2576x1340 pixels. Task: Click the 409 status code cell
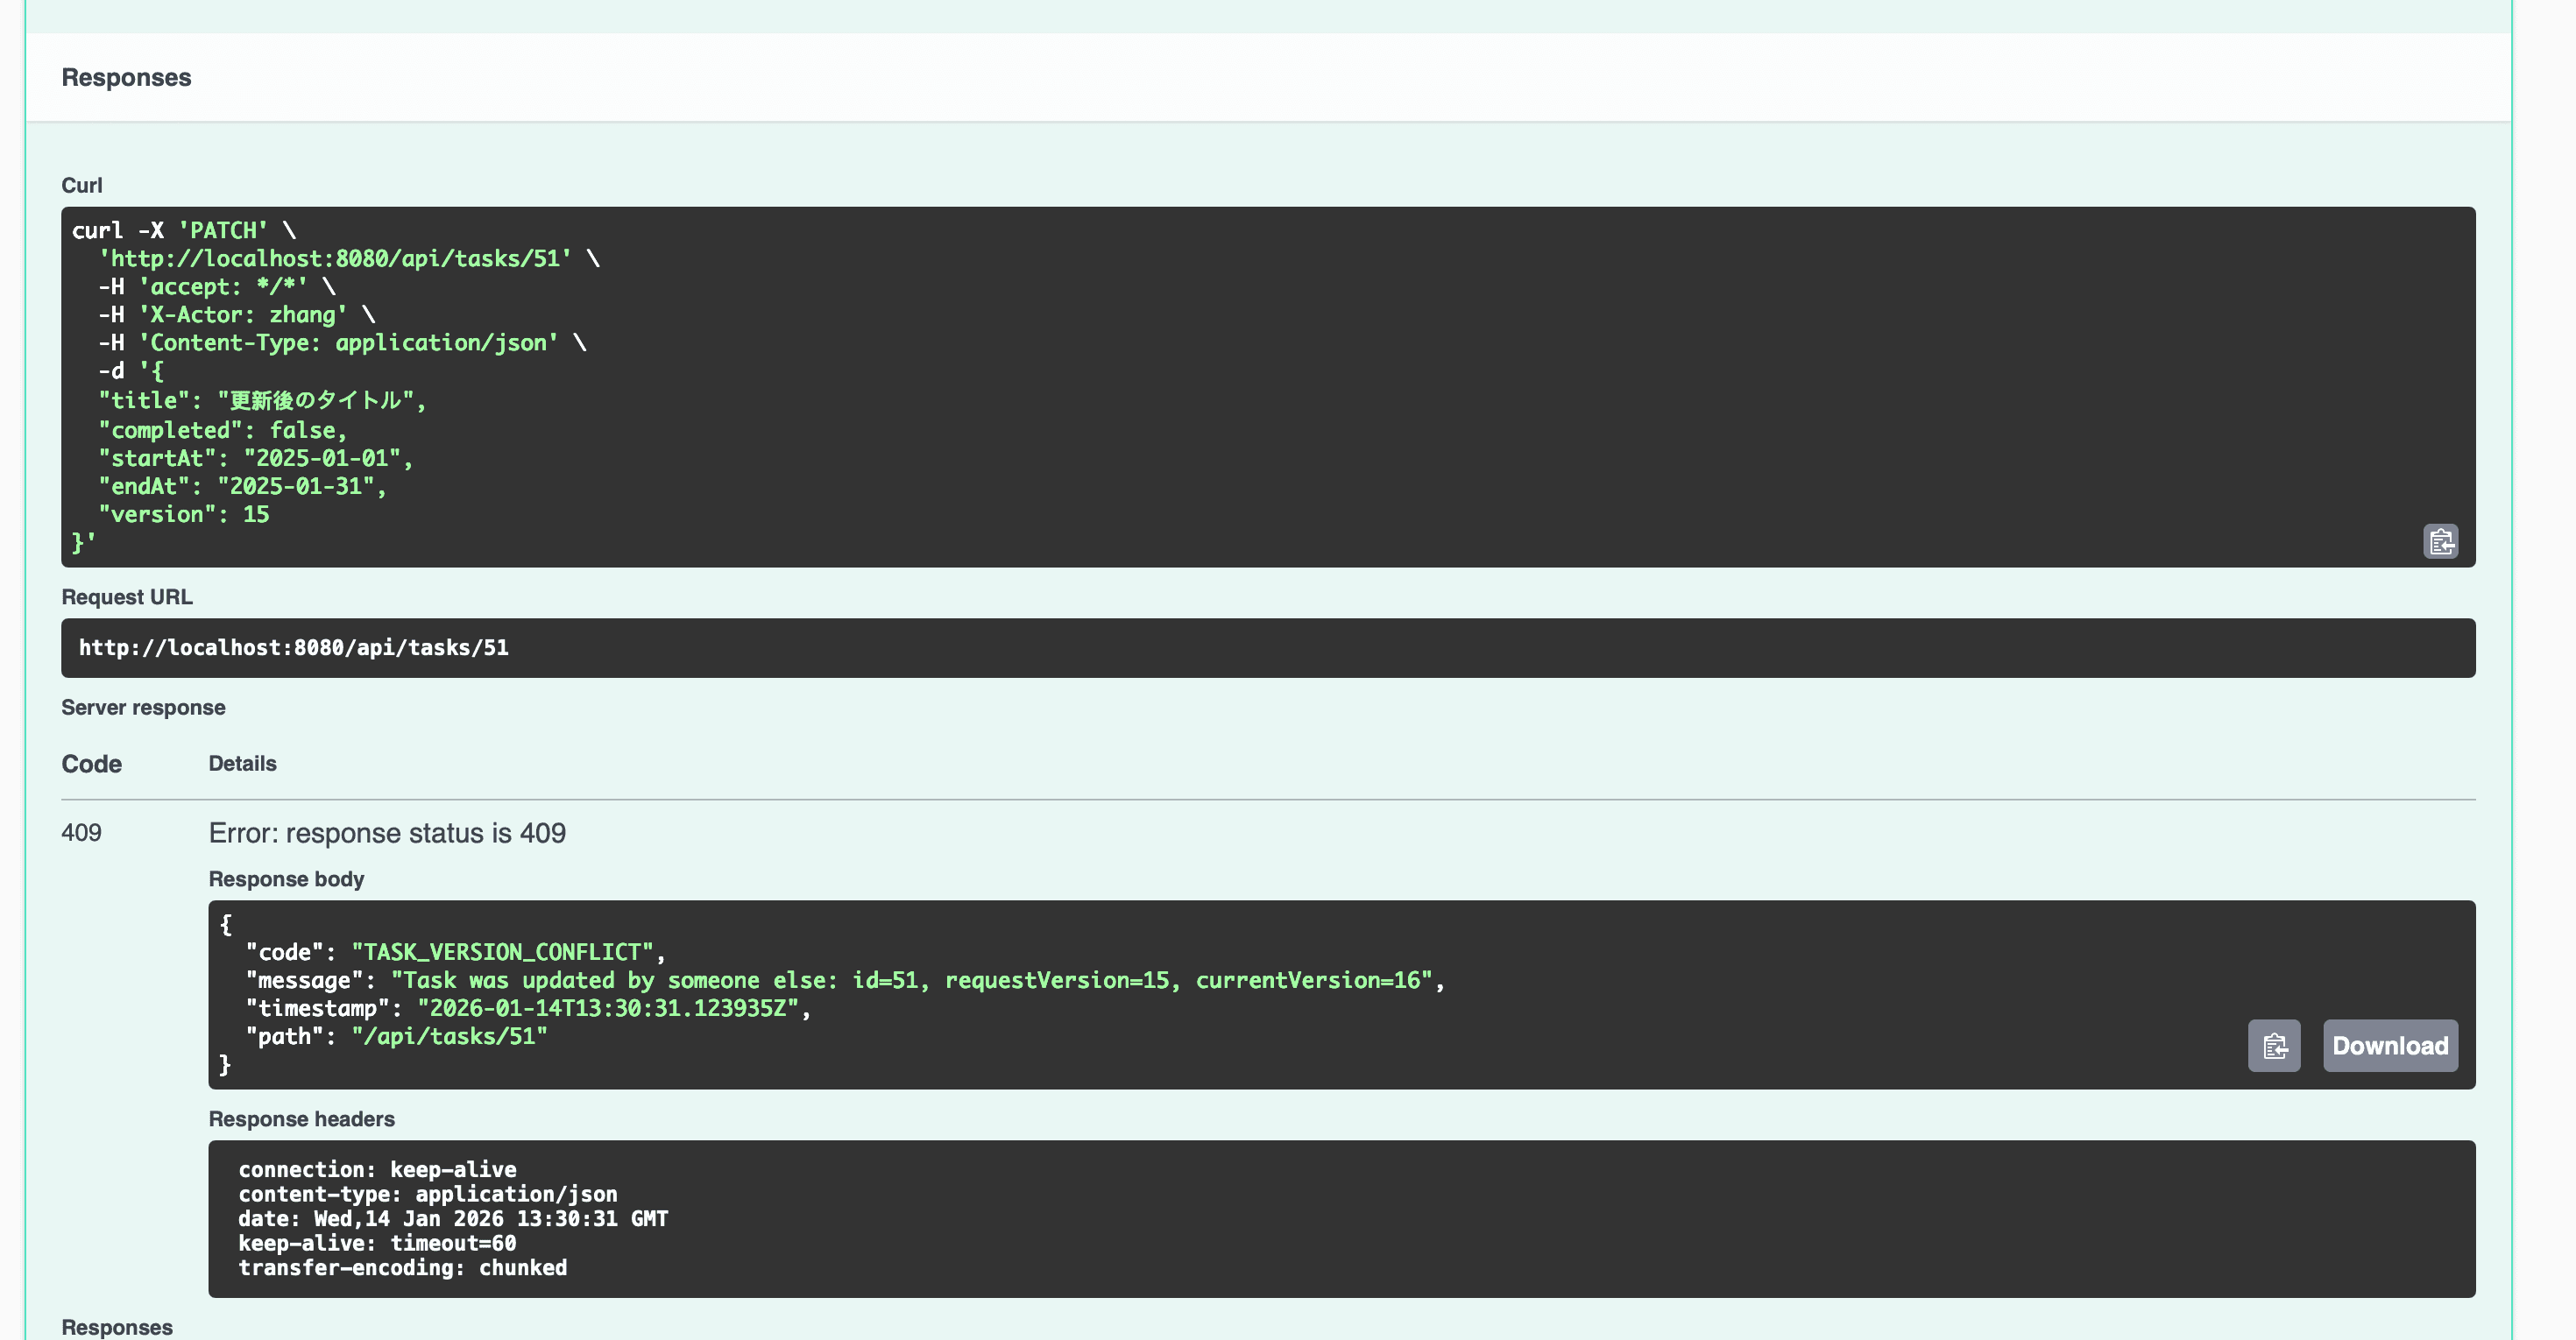pos(81,832)
